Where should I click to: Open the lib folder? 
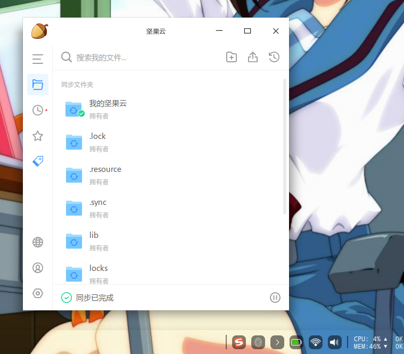(x=170, y=241)
